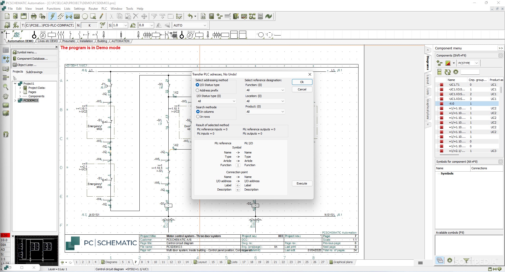This screenshot has width=505, height=272.
Task: Click the Execute button
Action: (302, 183)
